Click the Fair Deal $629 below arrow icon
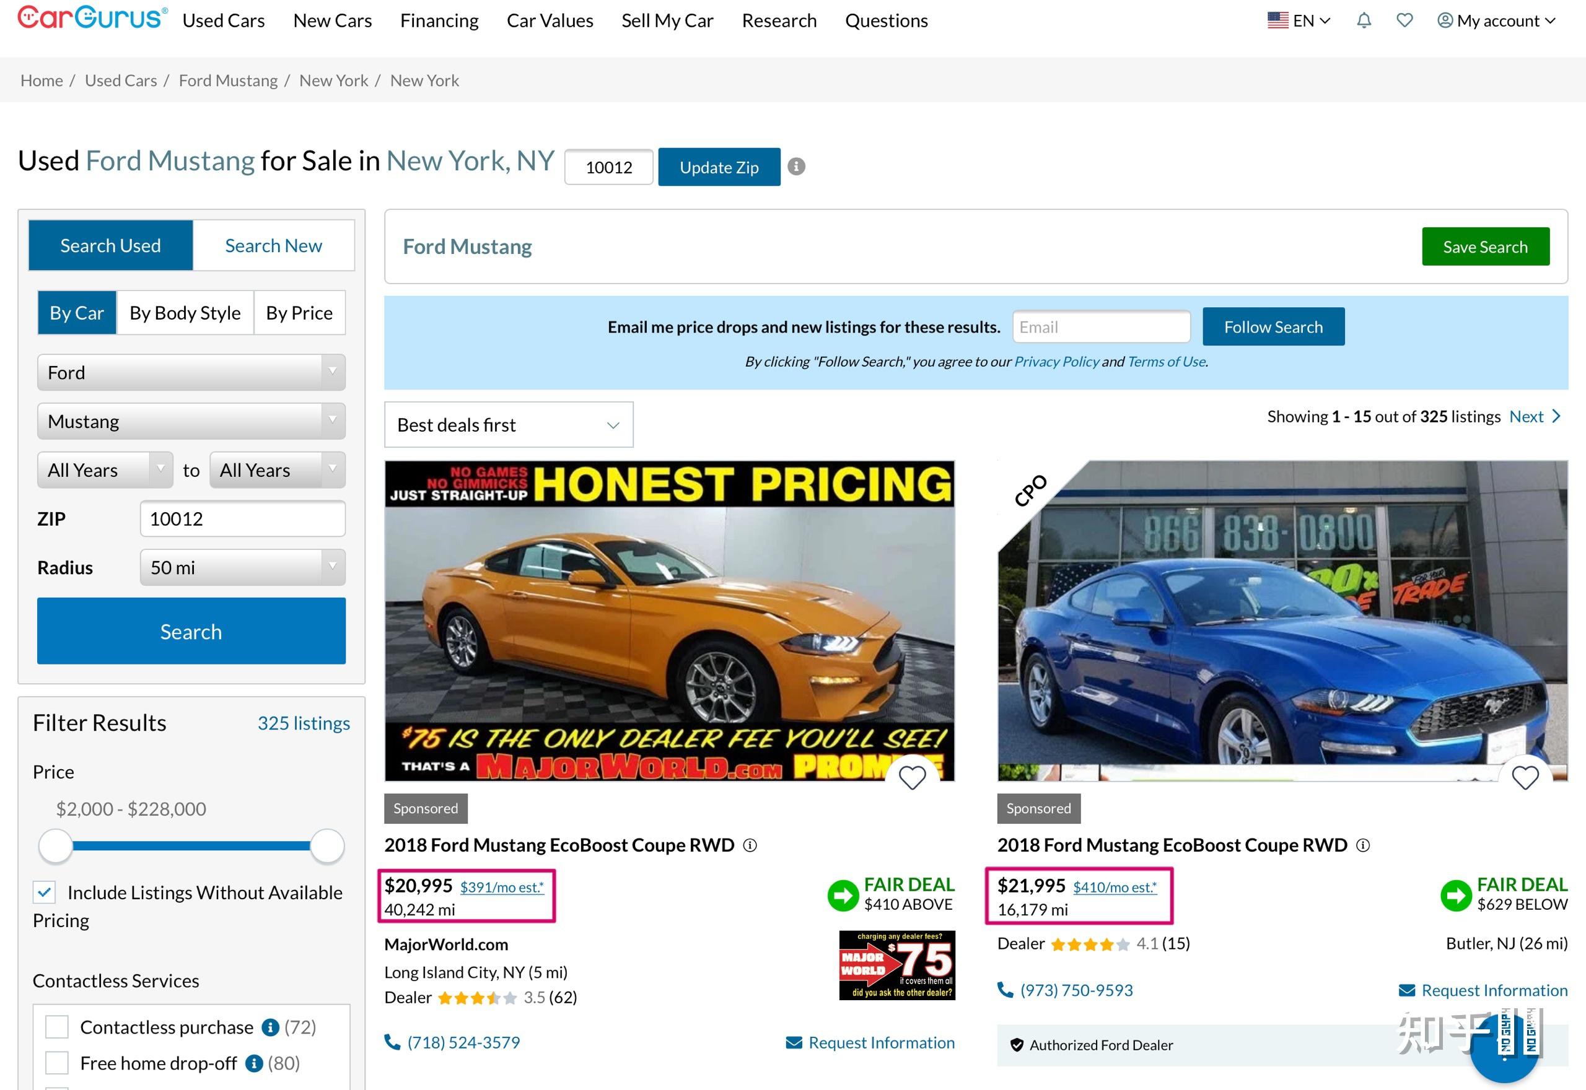The width and height of the screenshot is (1586, 1090). tap(1455, 896)
